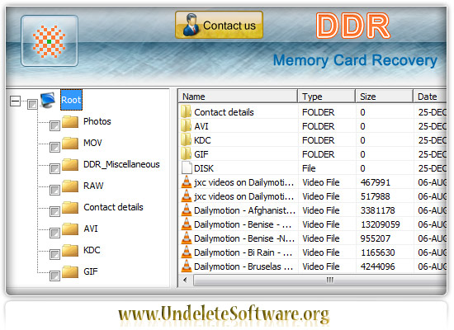Image resolution: width=454 pixels, height=330 pixels.
Task: Click the blank file icon beside DISK
Action: point(187,168)
